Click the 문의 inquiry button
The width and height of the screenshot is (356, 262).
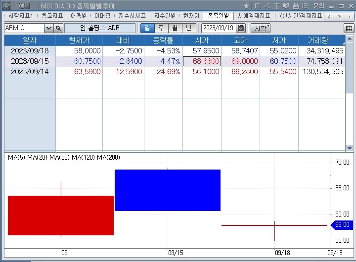[318, 6]
